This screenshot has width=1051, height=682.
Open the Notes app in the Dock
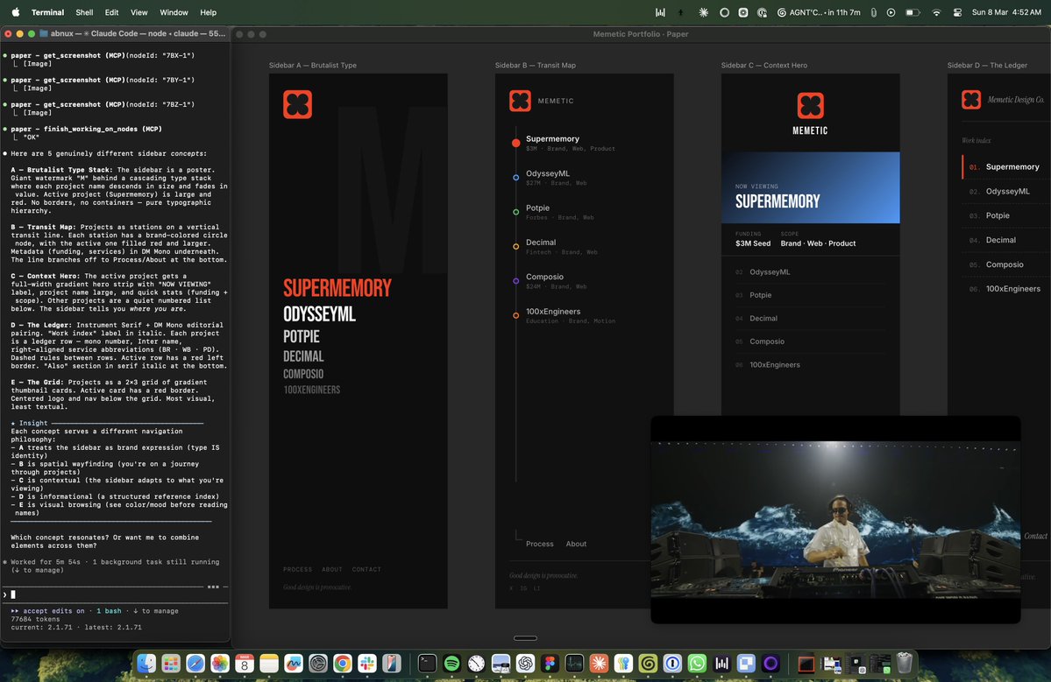[269, 664]
